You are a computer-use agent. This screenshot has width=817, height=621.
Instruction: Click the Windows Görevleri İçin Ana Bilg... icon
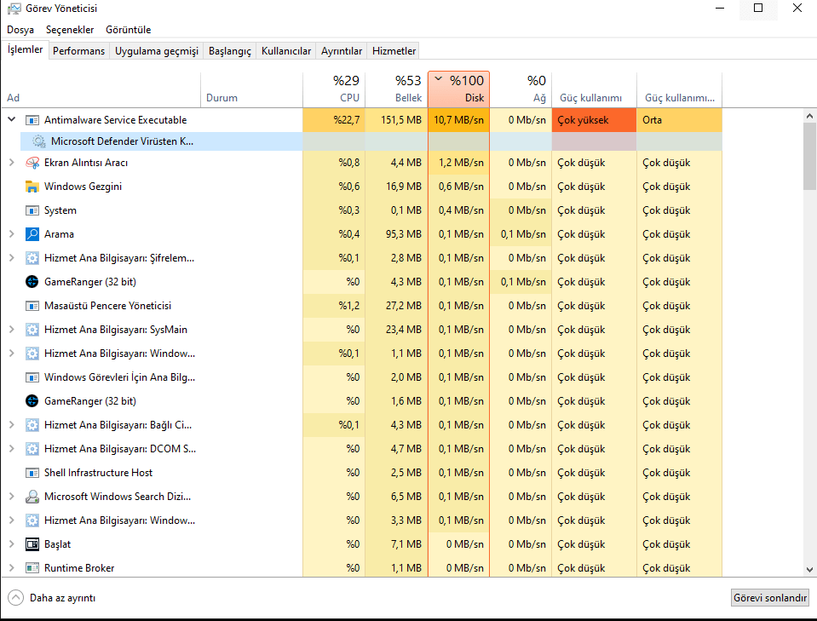32,377
